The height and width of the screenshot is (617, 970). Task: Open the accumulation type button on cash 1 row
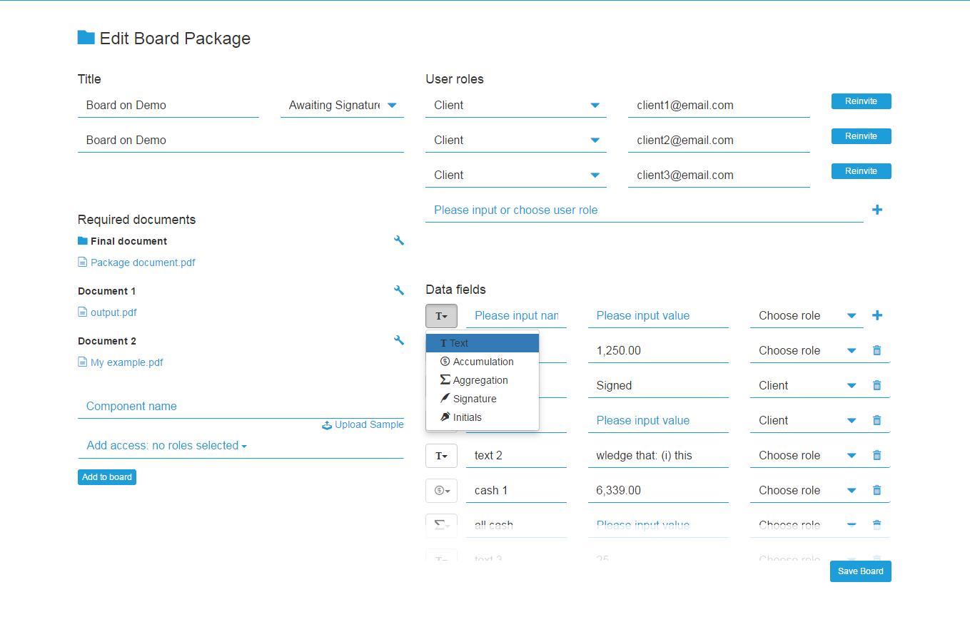[x=441, y=490]
